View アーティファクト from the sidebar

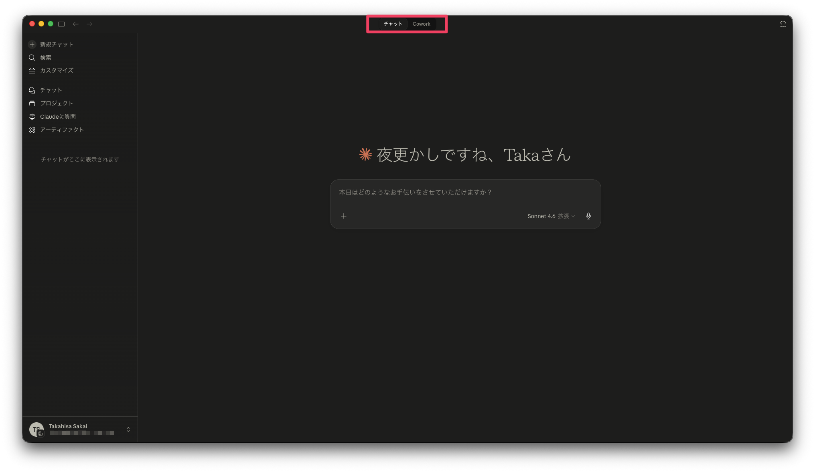tap(62, 130)
